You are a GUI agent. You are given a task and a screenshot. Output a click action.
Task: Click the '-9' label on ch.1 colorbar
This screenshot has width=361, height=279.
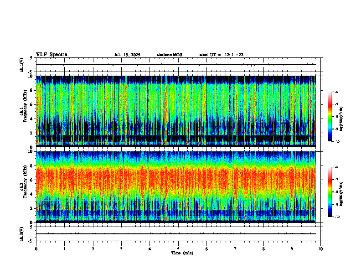pyautogui.click(x=336, y=129)
